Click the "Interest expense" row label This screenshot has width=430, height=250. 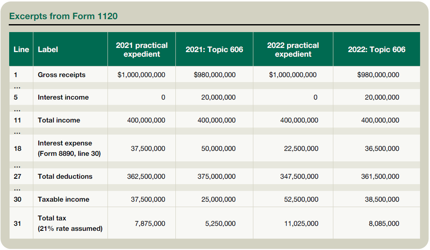(65, 143)
